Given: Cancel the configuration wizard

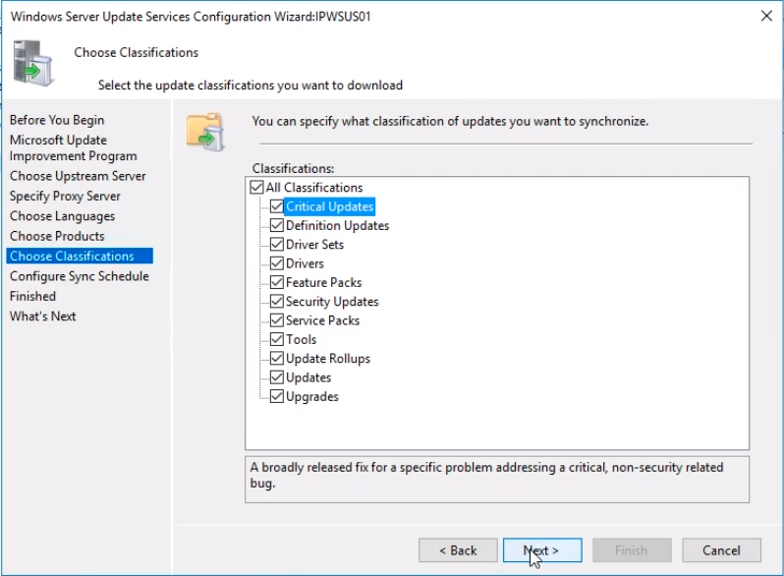Looking at the screenshot, I should click(721, 550).
